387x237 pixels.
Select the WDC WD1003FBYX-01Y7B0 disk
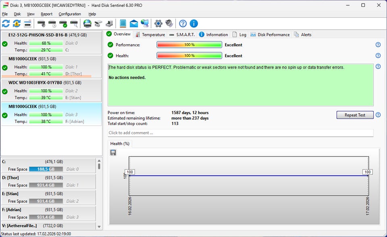pyautogui.click(x=35, y=83)
